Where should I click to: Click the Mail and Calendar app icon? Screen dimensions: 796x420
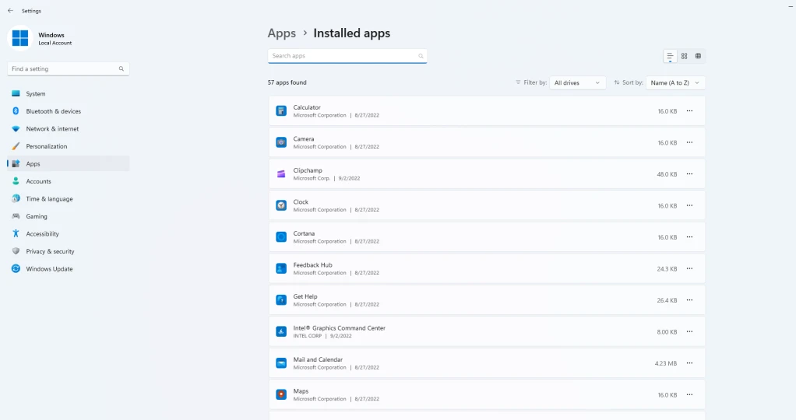pyautogui.click(x=281, y=363)
